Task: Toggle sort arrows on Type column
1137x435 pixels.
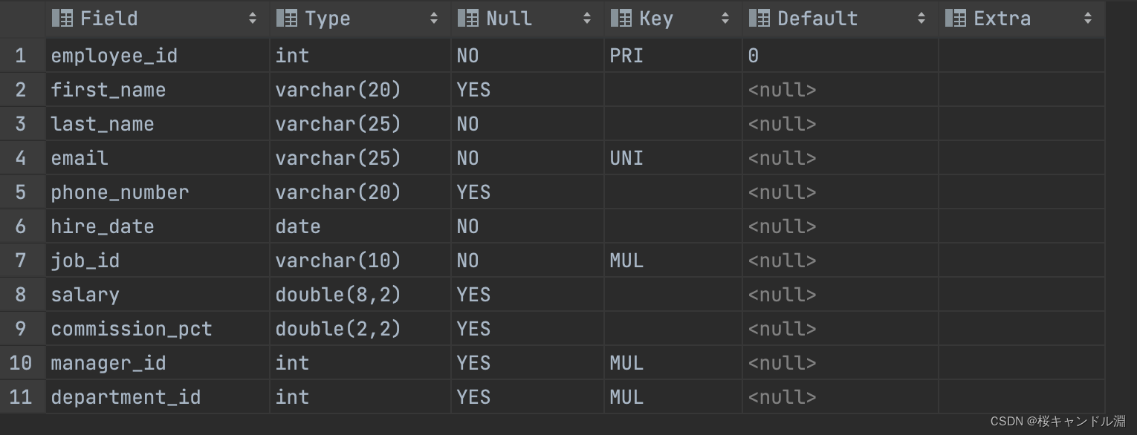Action: [434, 19]
